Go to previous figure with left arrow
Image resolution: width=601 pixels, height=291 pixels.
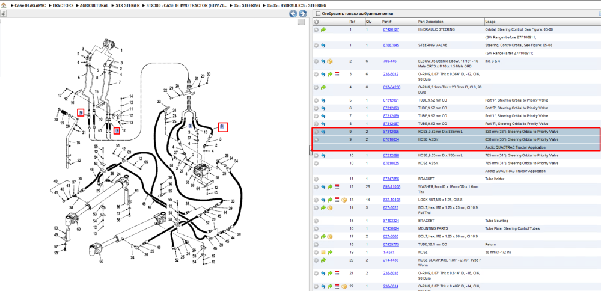(293, 14)
